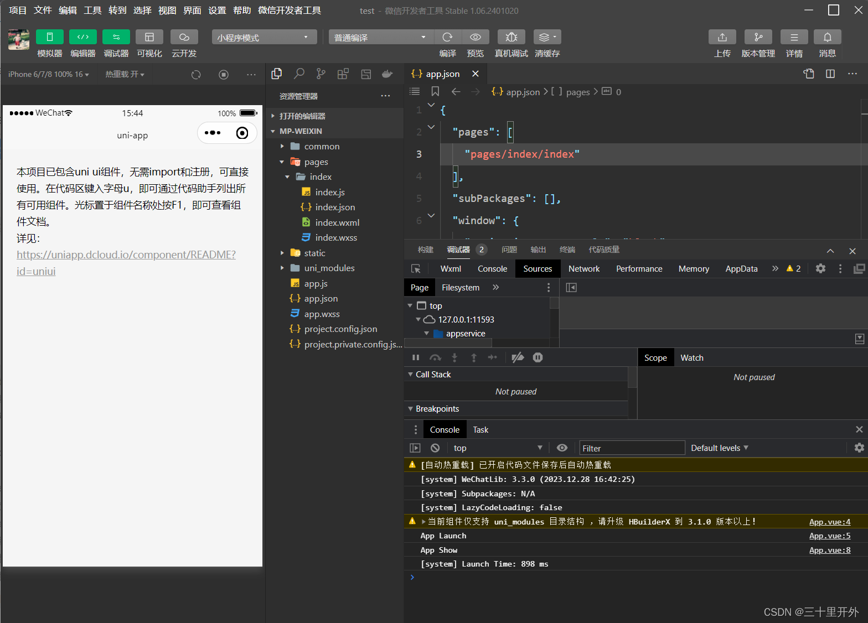Open the 工具 menu
This screenshot has height=623, width=868.
(x=92, y=10)
